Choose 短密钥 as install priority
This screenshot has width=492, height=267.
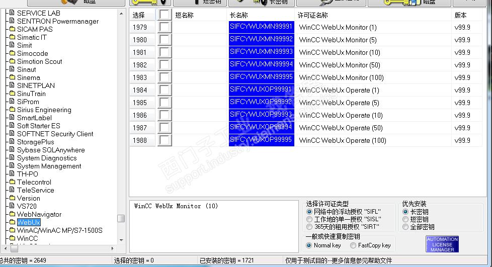pyautogui.click(x=405, y=219)
